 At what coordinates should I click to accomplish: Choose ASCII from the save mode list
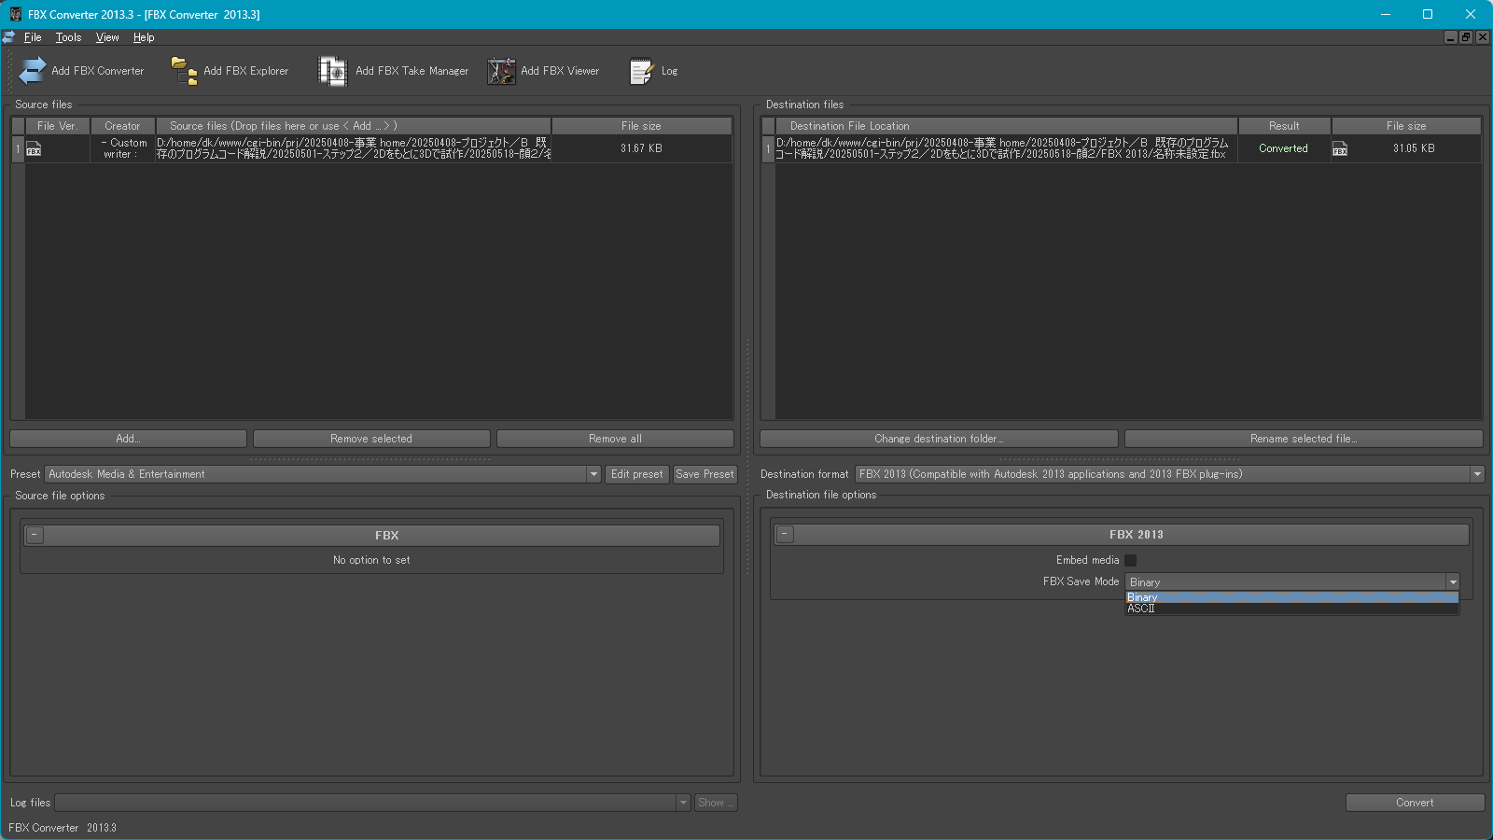(x=1292, y=609)
